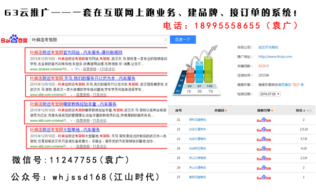Sort by the 排名 column arrow
The image size is (316, 194).
point(304,111)
